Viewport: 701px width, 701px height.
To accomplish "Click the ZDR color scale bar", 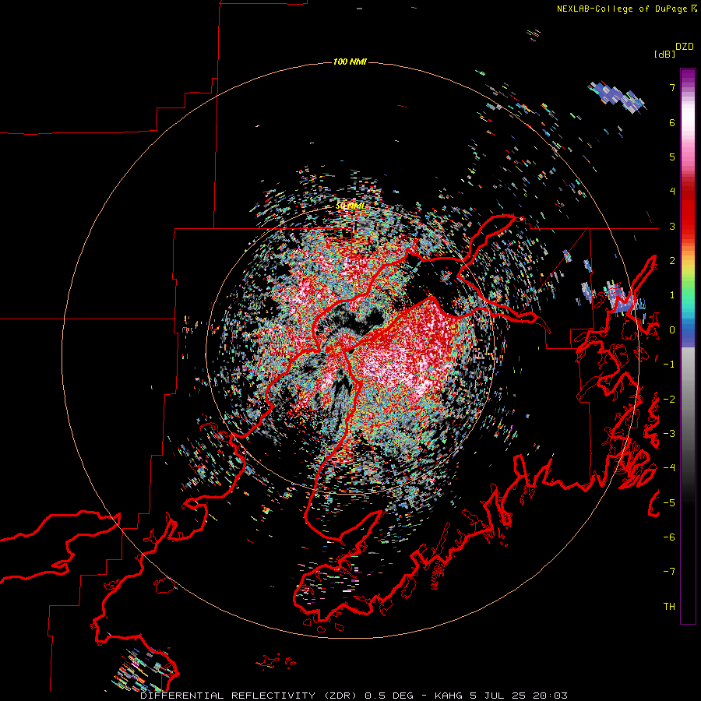I will (x=688, y=346).
